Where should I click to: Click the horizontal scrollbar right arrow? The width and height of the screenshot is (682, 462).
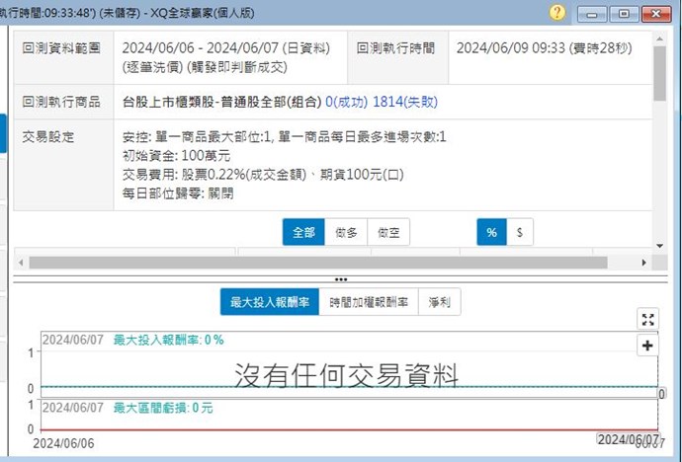[x=644, y=263]
